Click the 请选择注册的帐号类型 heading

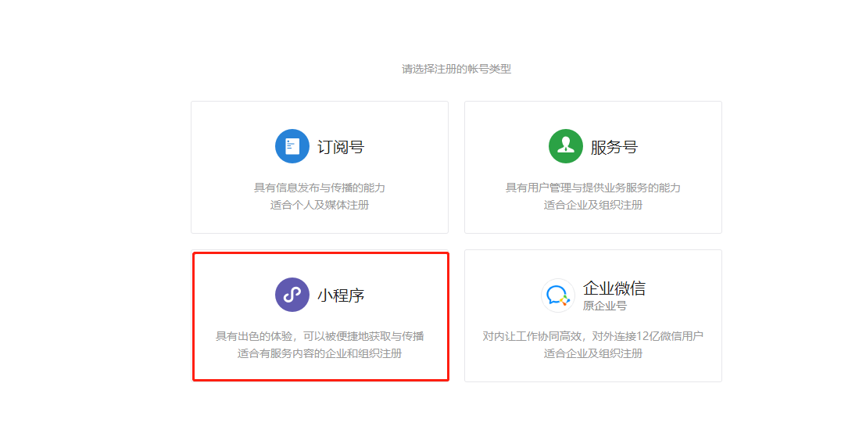coord(456,69)
